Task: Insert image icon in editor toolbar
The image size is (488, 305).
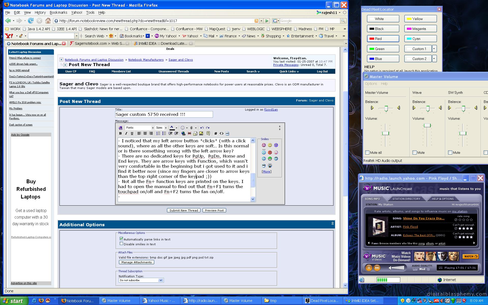Action: pyautogui.click(x=201, y=133)
